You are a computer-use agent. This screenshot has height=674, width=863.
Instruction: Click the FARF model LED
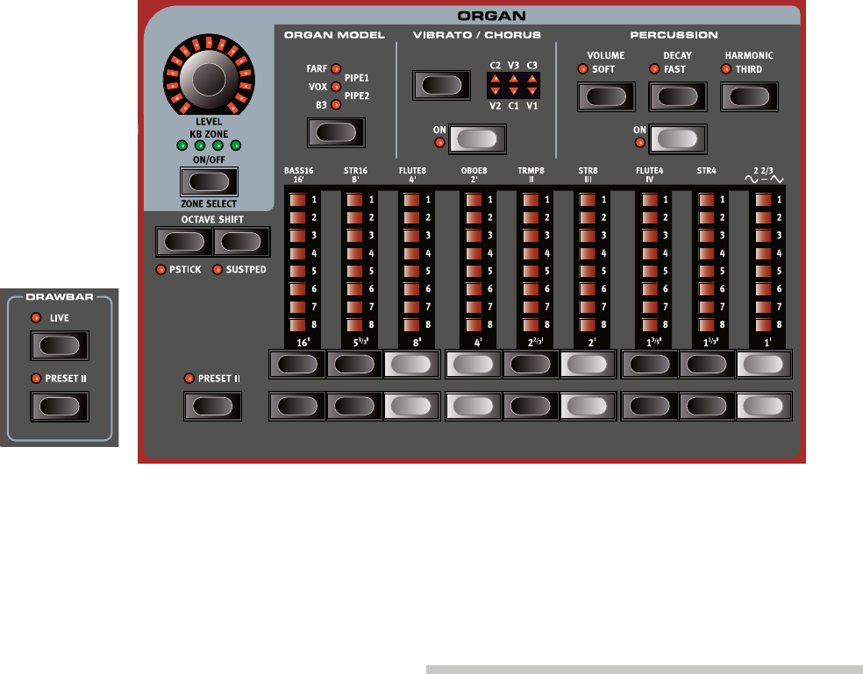[336, 68]
